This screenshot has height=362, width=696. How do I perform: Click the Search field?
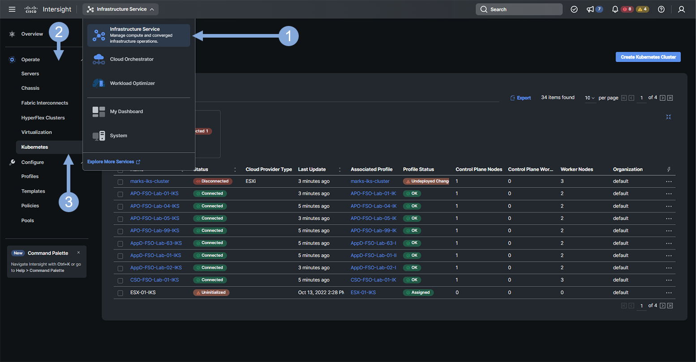(x=519, y=9)
